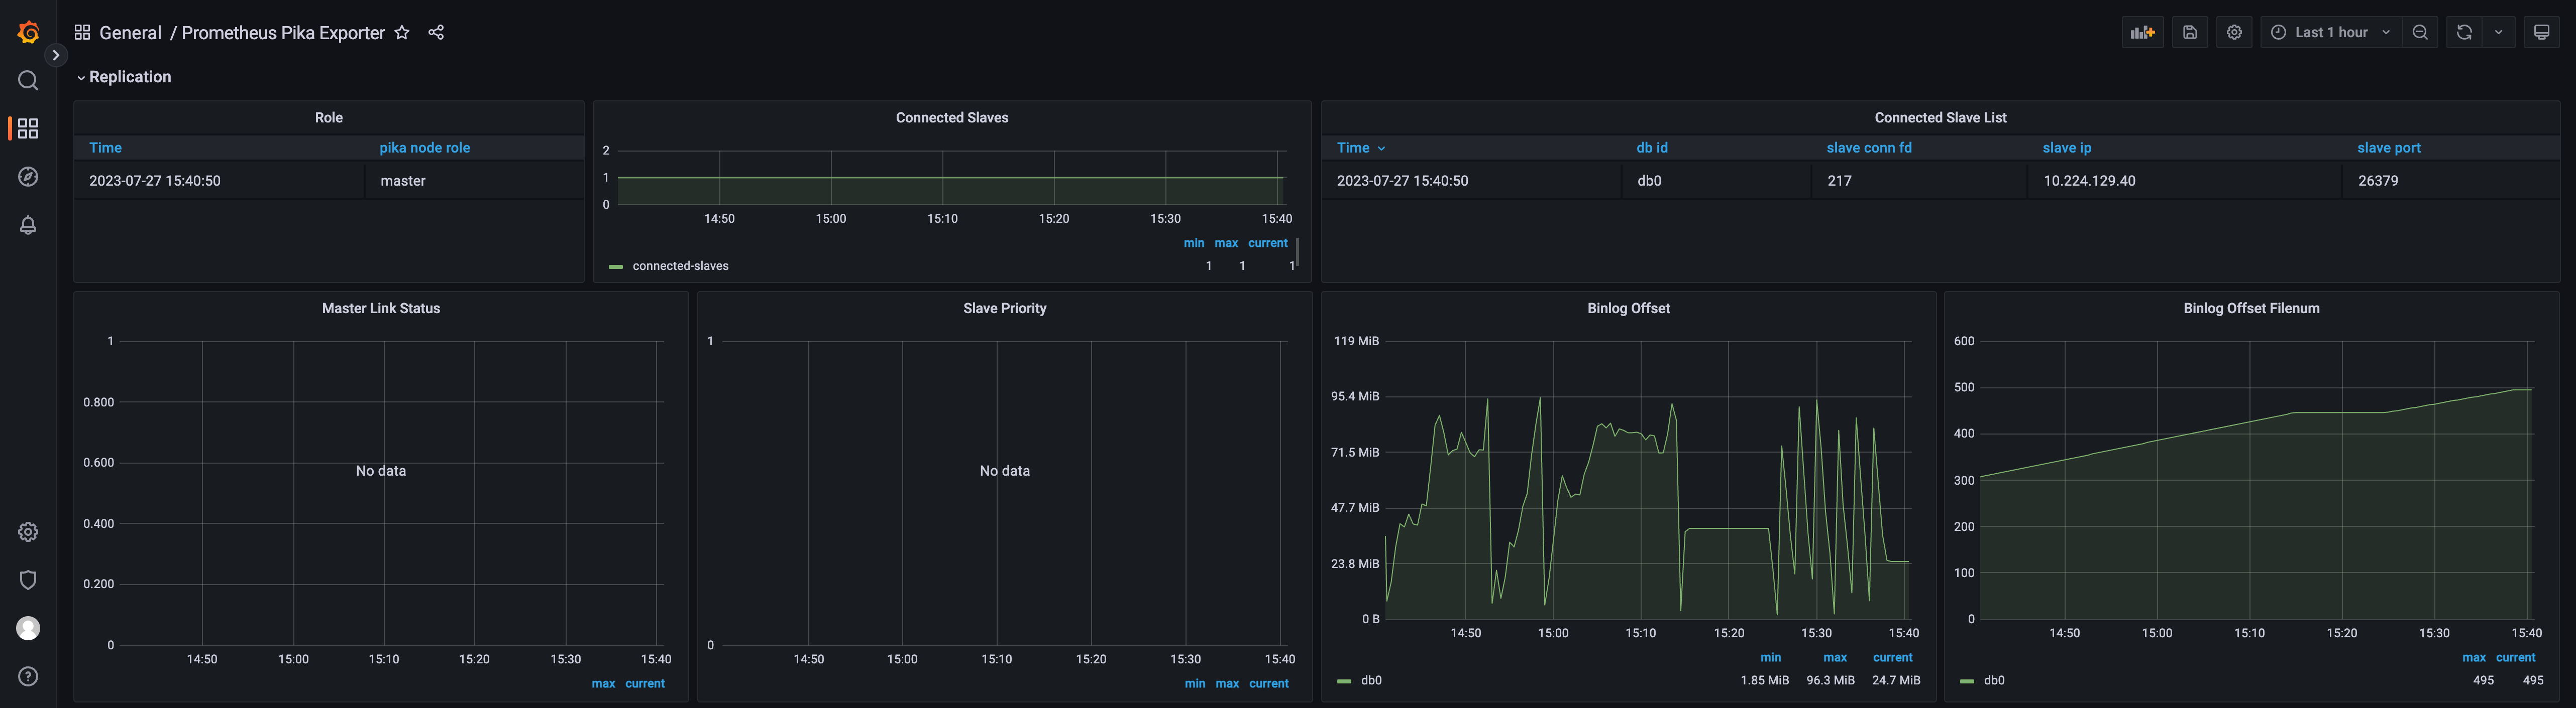Share the dashboard via share icon

coord(436,33)
